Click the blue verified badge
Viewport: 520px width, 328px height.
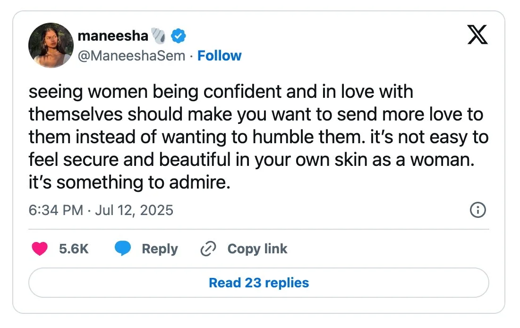coord(178,35)
